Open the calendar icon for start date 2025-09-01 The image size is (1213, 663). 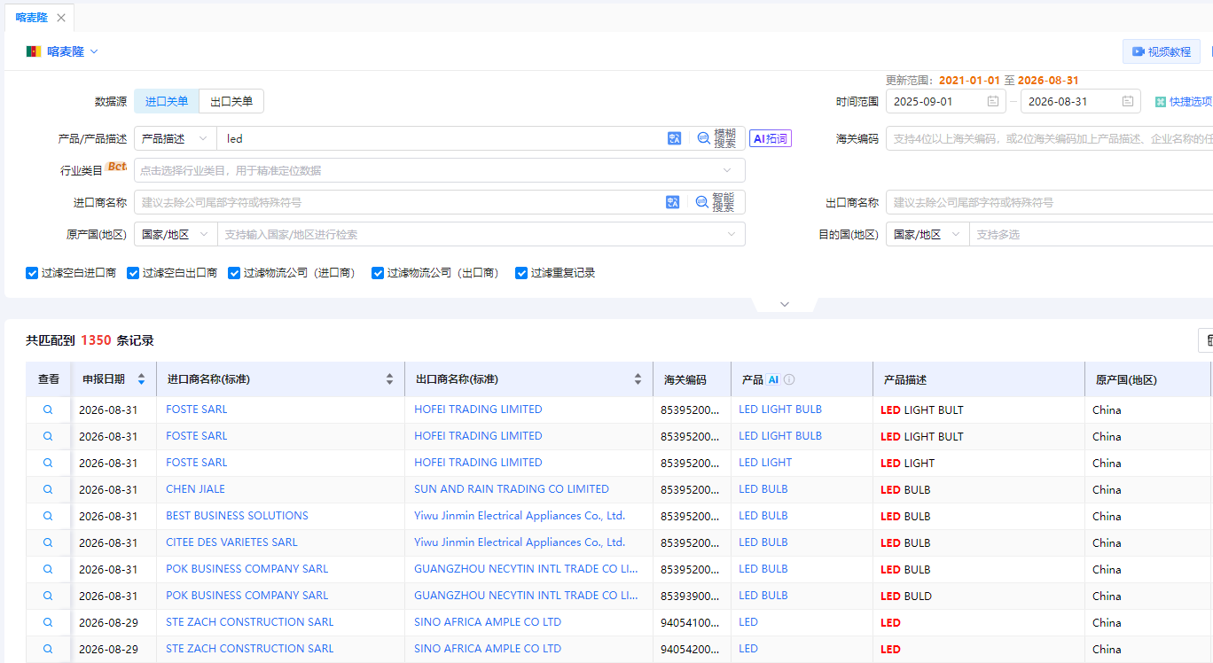(x=993, y=101)
